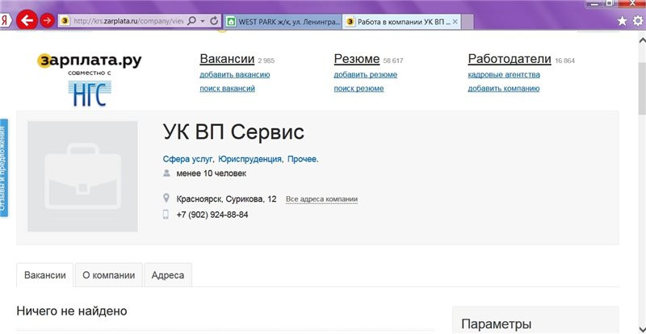
Task: Click the address Красноярск, Сурикова, 12
Action: coord(227,199)
